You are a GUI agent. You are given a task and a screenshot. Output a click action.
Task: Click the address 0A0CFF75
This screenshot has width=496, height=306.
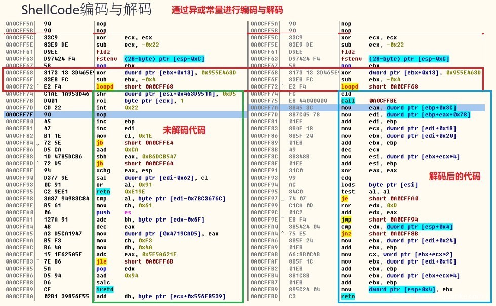pyautogui.click(x=264, y=101)
